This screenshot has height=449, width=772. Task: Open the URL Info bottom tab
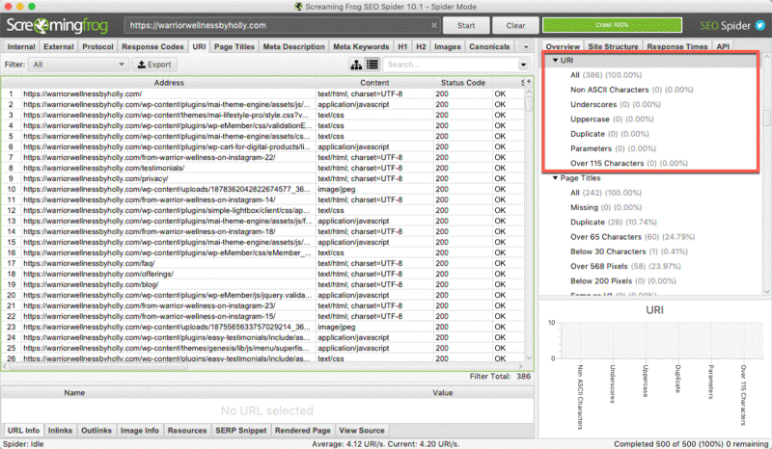(23, 431)
